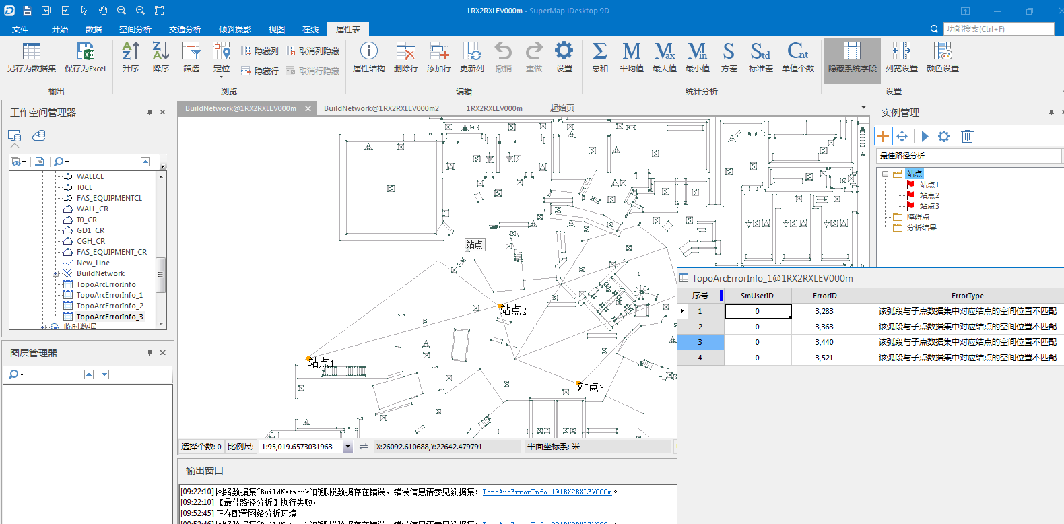Calculate sum with 总和 icon

tap(599, 57)
